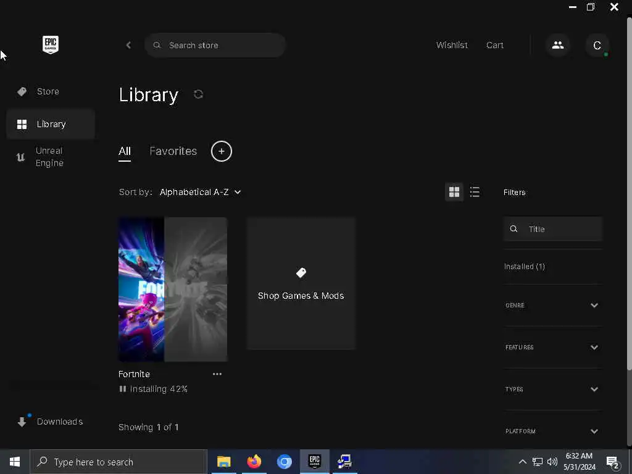
Task: Add a new collection with the plus icon
Action: (222, 151)
